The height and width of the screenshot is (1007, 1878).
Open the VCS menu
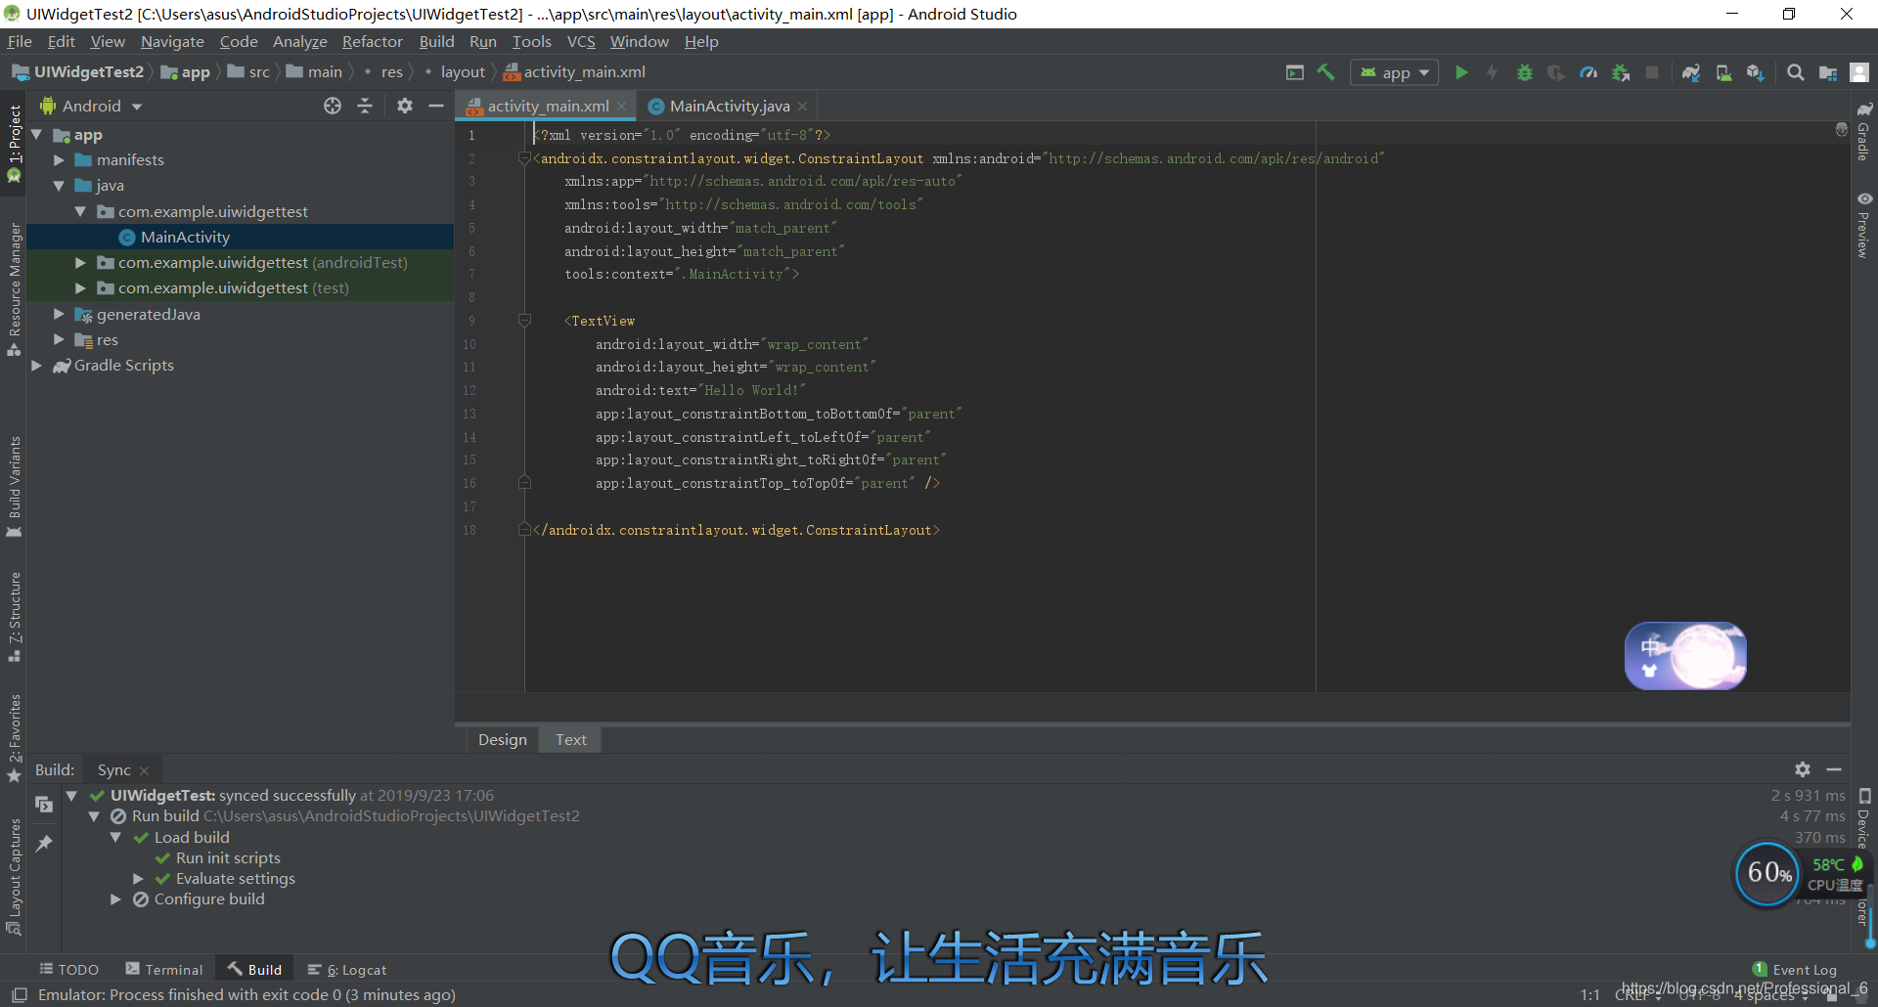(581, 41)
